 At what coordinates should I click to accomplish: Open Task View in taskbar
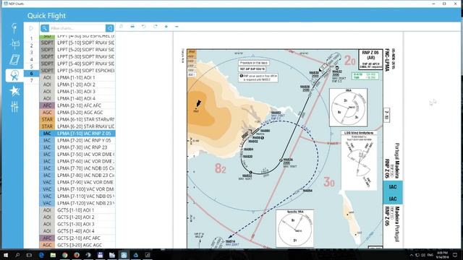[29, 255]
